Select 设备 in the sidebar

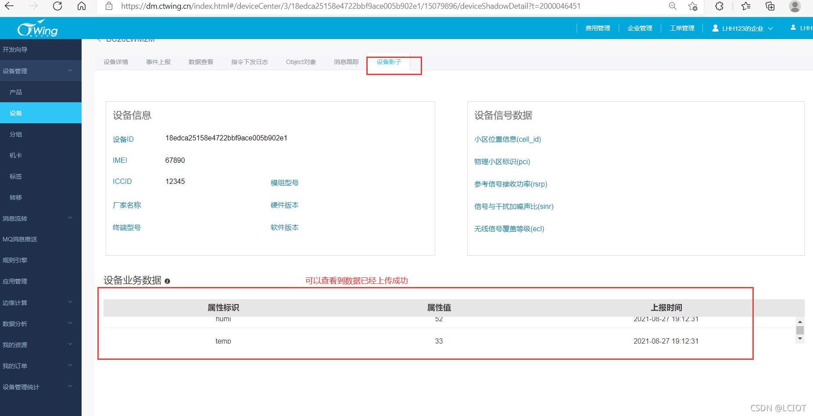41,113
